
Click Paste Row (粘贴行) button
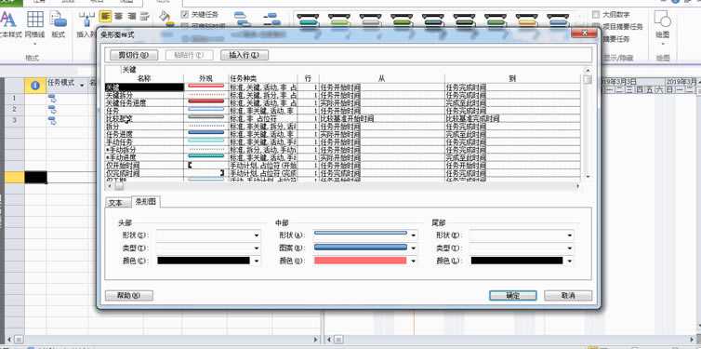(x=189, y=55)
